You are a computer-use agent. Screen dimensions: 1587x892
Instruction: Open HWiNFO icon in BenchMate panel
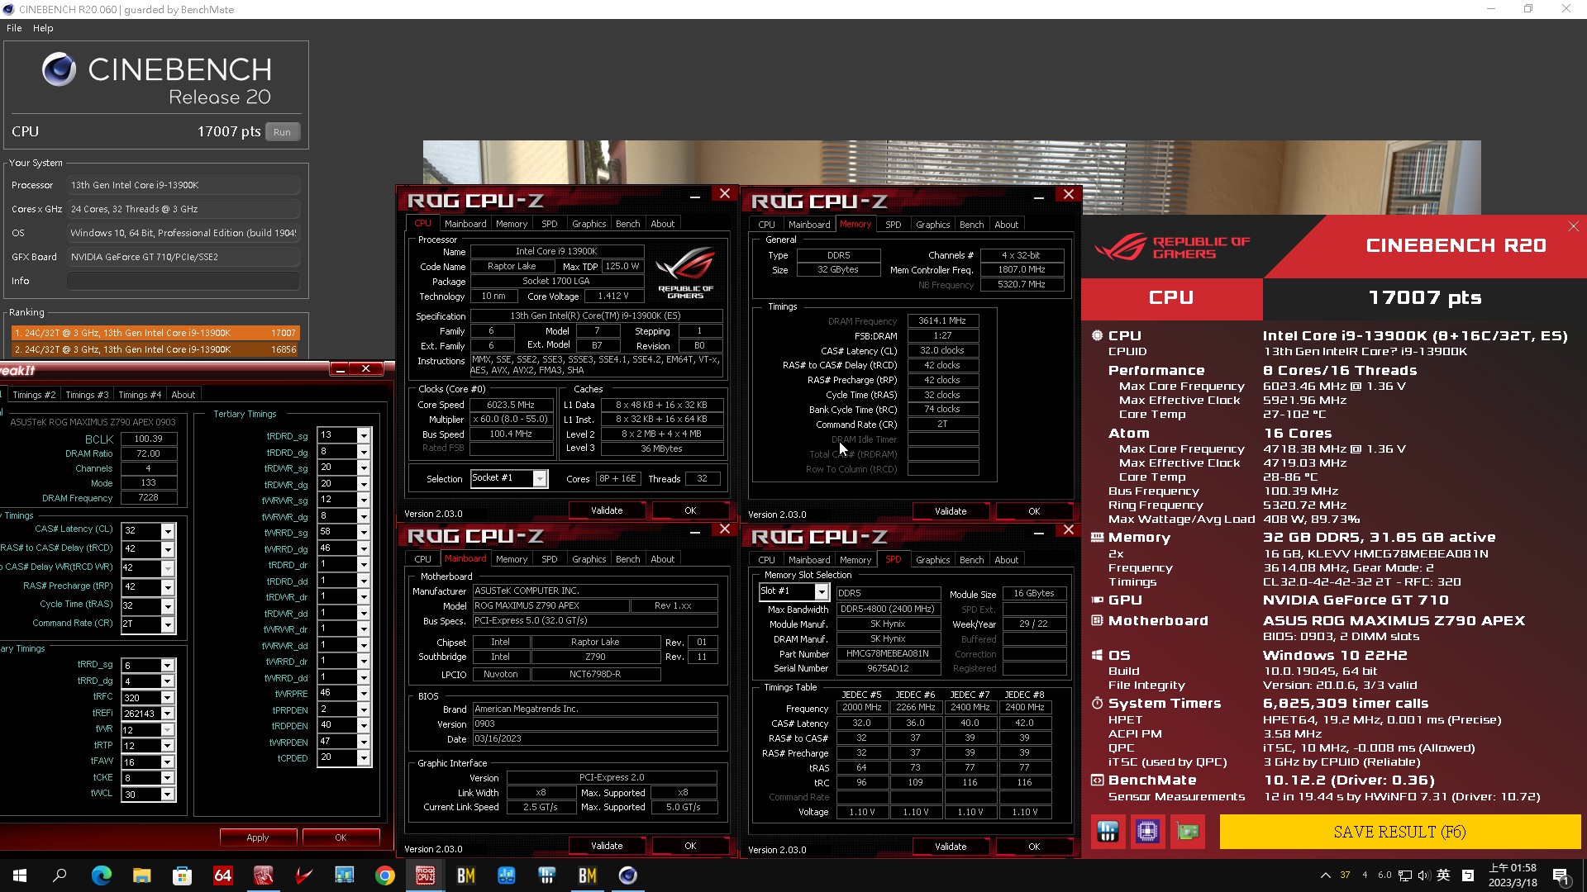tap(1108, 832)
